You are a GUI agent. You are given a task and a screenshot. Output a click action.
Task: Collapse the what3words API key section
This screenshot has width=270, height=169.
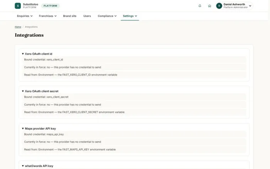point(37,166)
